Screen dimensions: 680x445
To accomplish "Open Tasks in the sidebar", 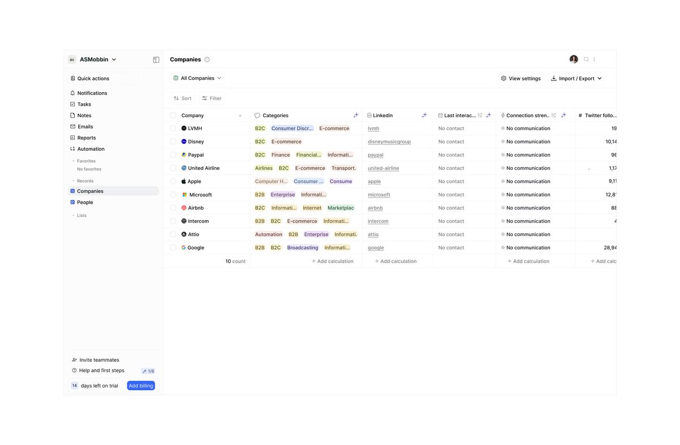I will (x=84, y=104).
